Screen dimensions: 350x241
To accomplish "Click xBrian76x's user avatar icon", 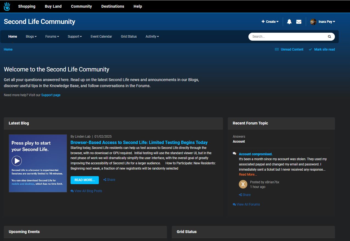I will pyautogui.click(x=243, y=184).
